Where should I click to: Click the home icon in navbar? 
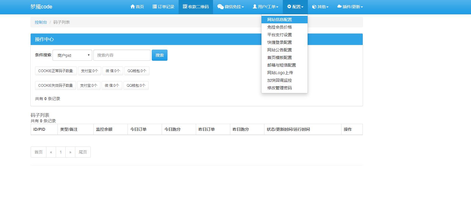(132, 7)
